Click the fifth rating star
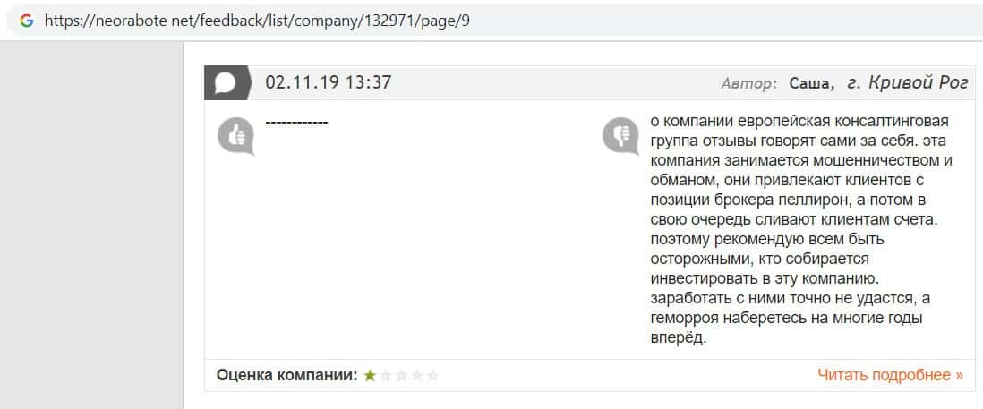This screenshot has width=983, height=409. [x=432, y=376]
